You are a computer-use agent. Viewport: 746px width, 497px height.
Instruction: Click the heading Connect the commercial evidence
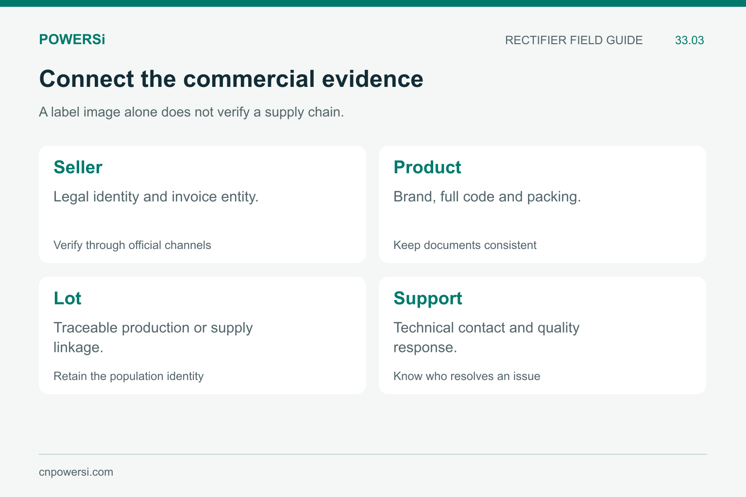tap(231, 79)
